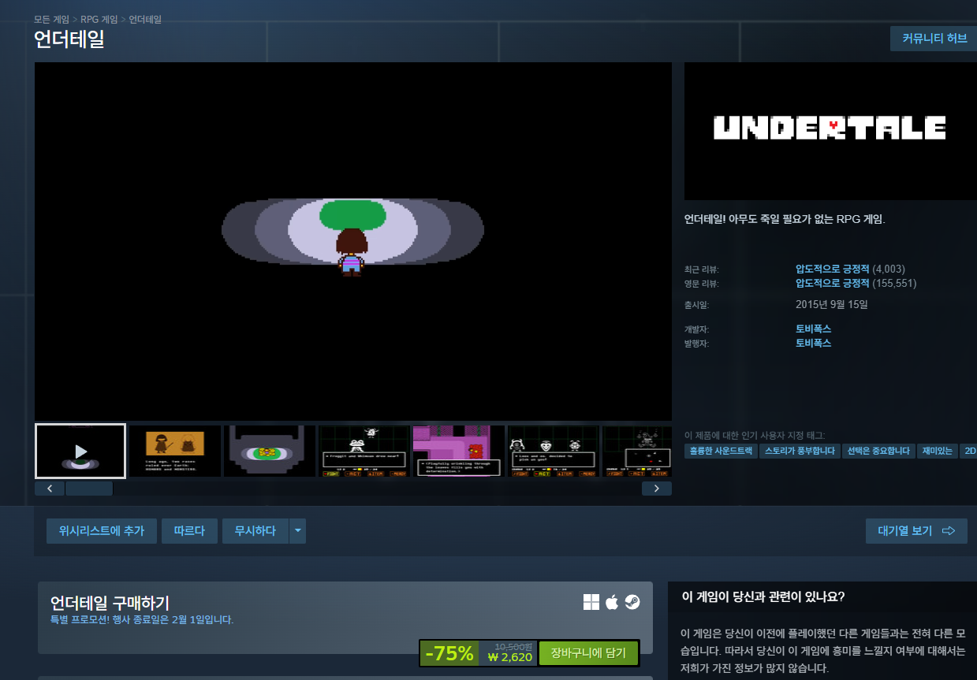
Task: Open the ignore options dropdown beside 무시하다
Action: click(297, 530)
